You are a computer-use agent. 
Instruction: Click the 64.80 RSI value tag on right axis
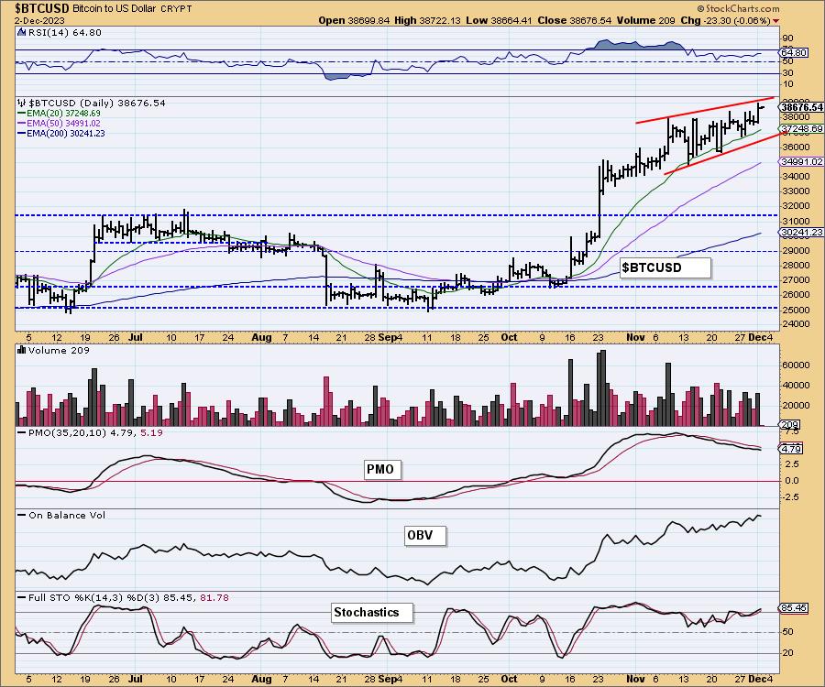coord(794,53)
